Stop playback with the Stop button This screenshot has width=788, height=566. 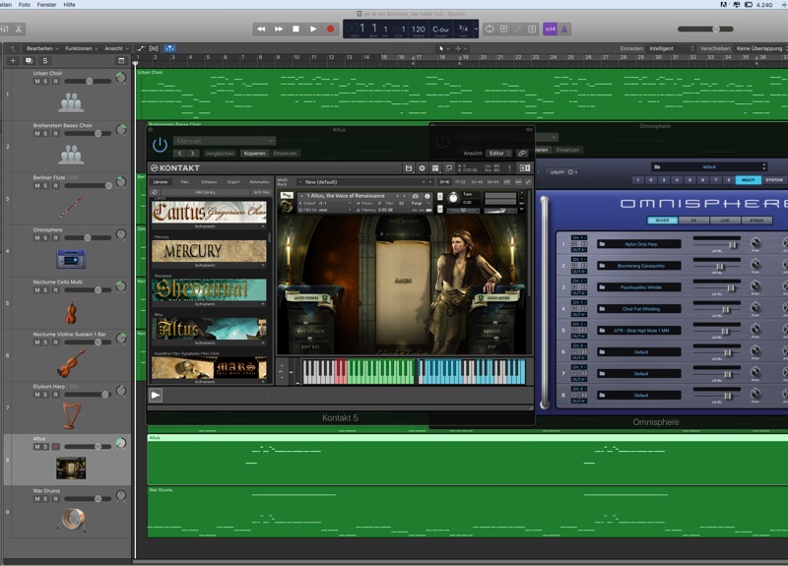point(296,30)
